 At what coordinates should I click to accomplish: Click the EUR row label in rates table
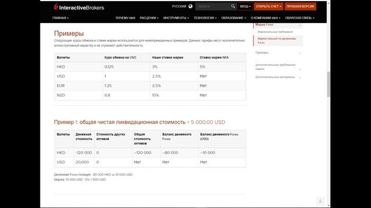click(x=60, y=86)
